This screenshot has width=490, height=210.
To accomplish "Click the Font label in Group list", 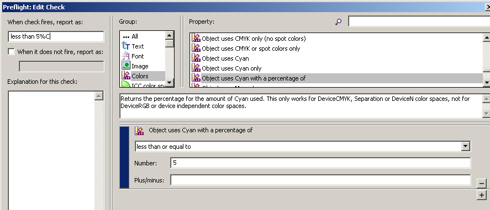I will pyautogui.click(x=138, y=56).
